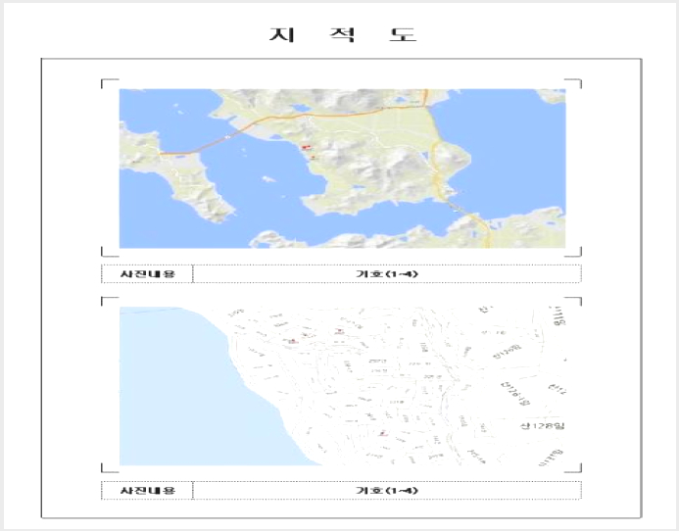Image resolution: width=679 pixels, height=531 pixels.
Task: Click the 산128임 parcel label
Action: (542, 426)
